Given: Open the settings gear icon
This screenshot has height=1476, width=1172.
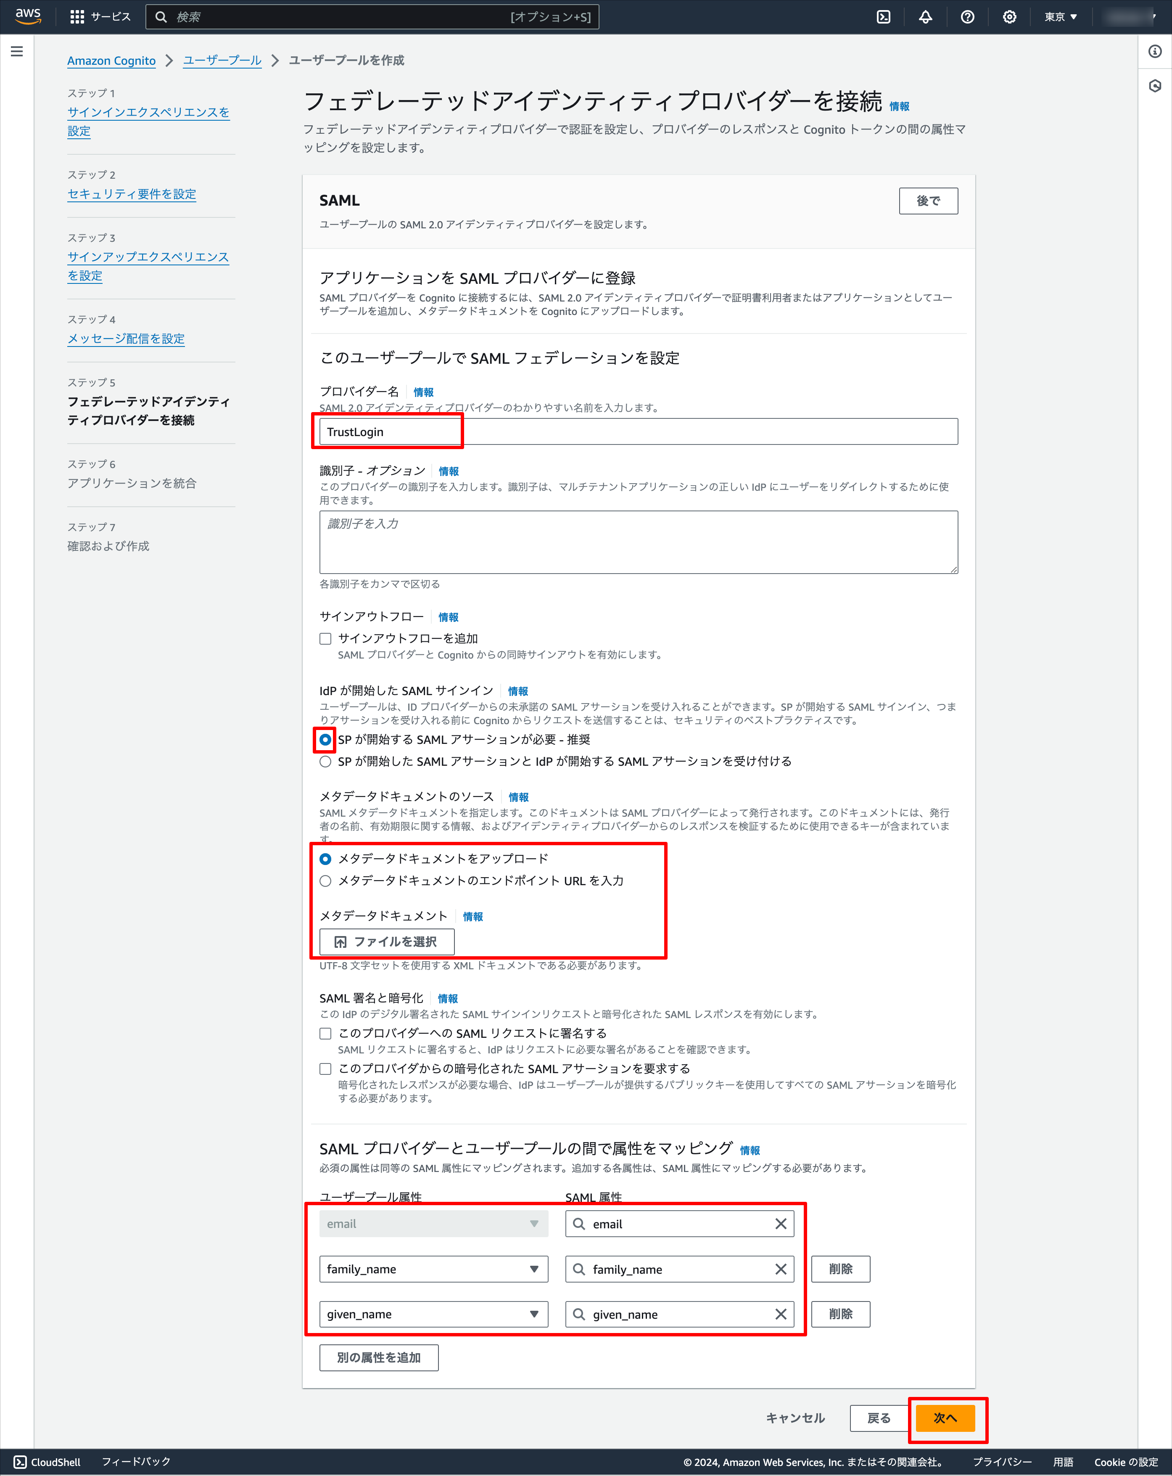Looking at the screenshot, I should [x=1009, y=16].
